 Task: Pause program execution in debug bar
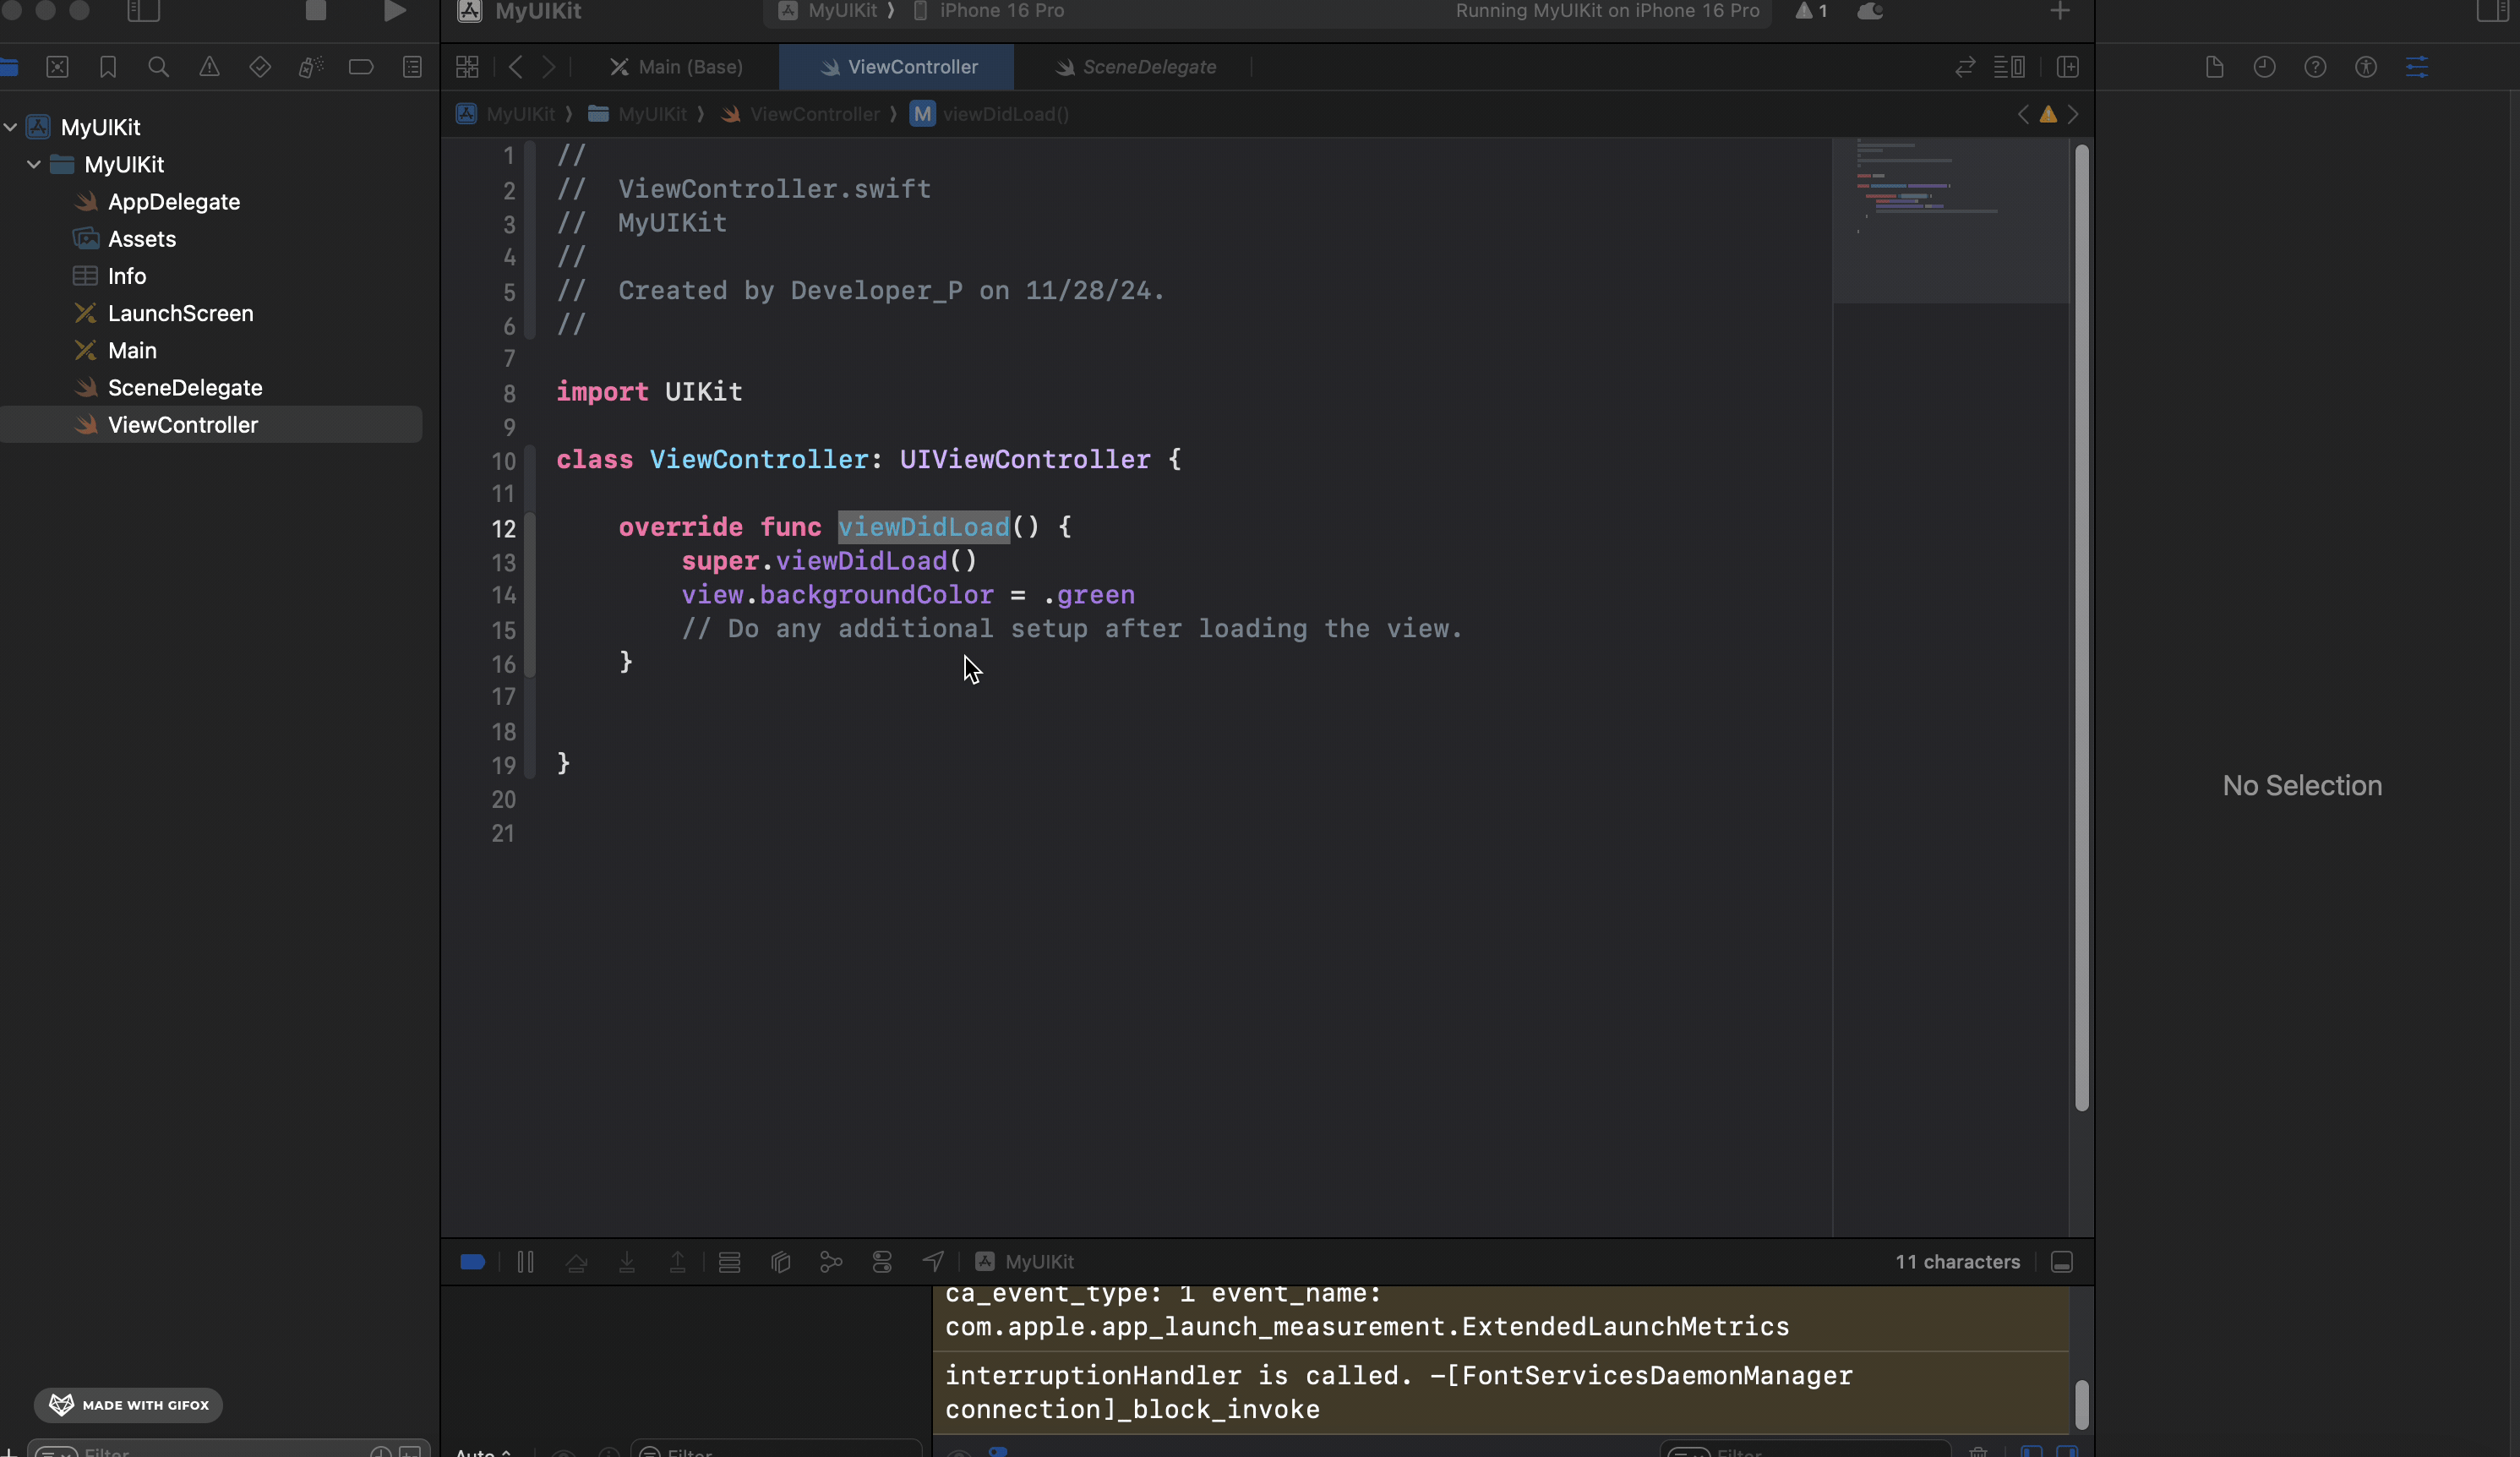pyautogui.click(x=525, y=1262)
